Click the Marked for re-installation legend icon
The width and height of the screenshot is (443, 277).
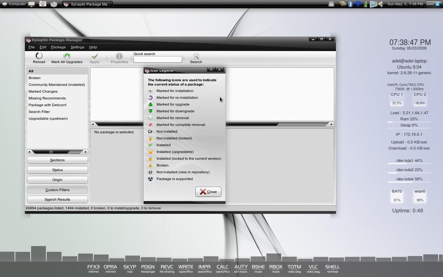[x=150, y=98]
